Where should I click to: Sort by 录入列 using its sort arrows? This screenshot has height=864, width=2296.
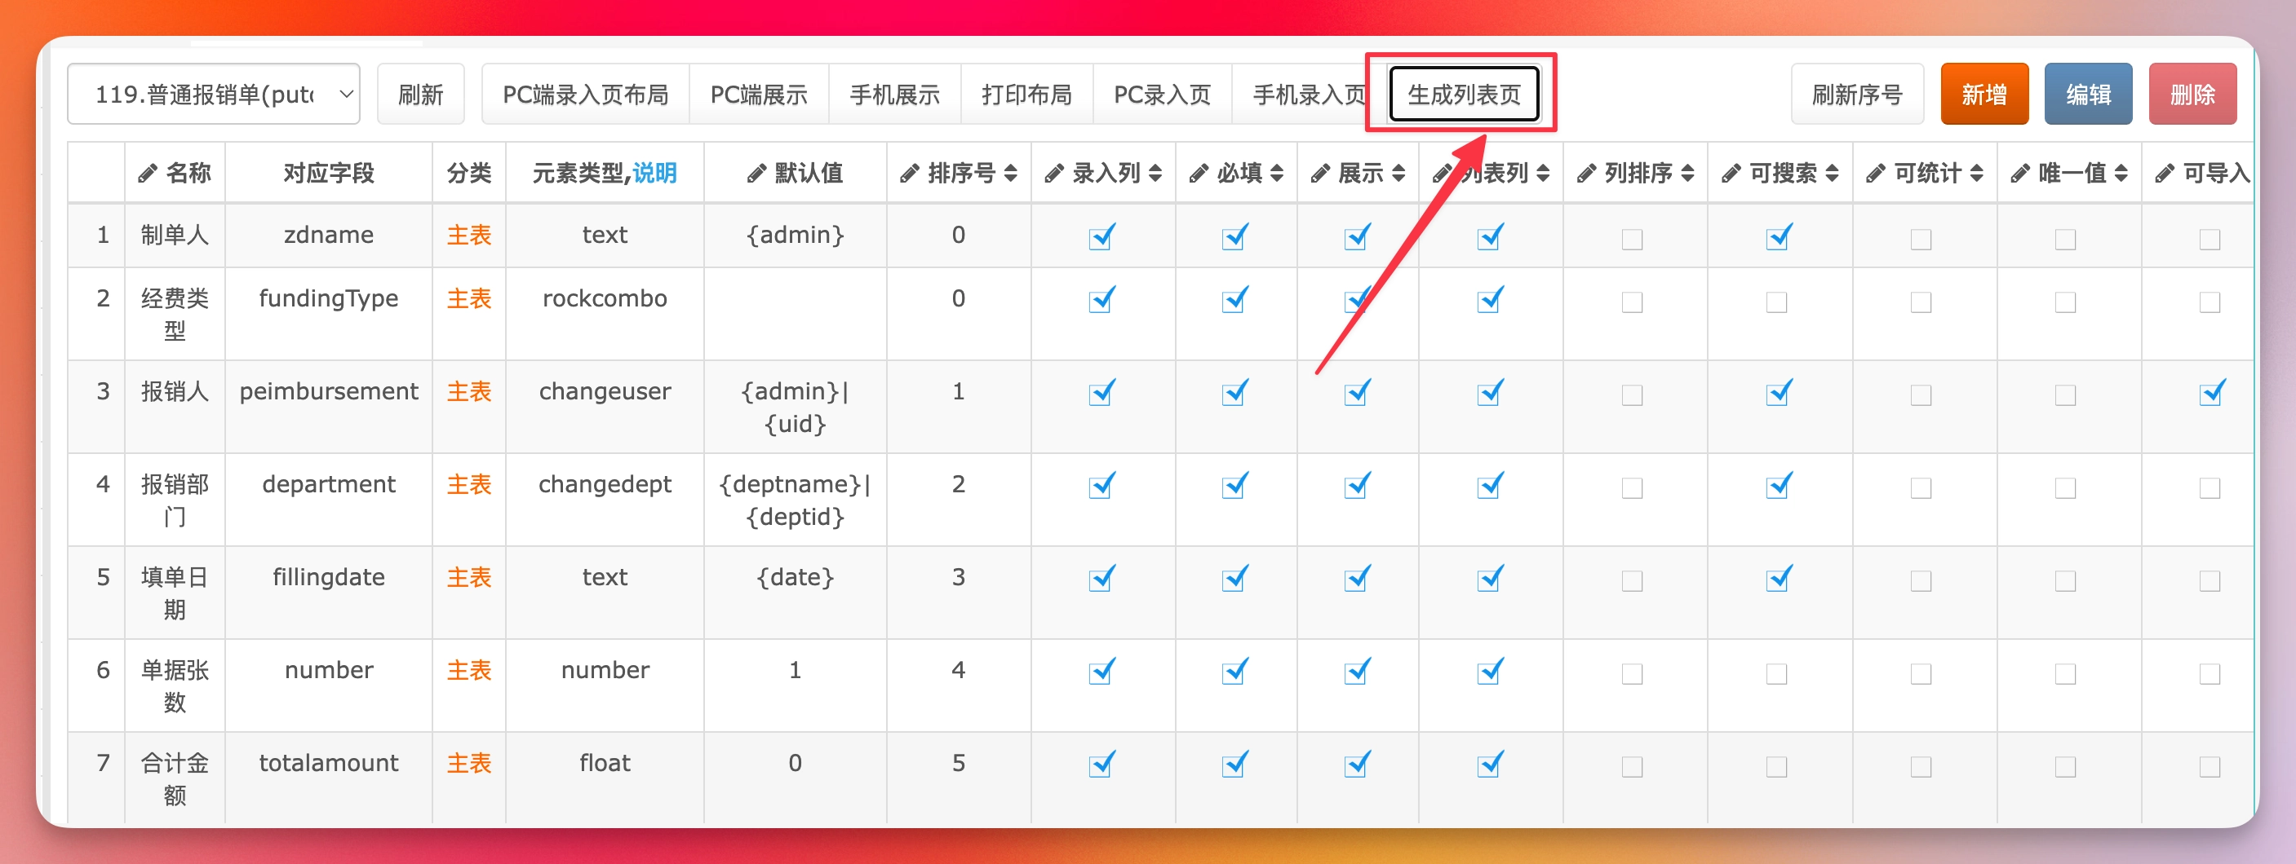[1155, 174]
